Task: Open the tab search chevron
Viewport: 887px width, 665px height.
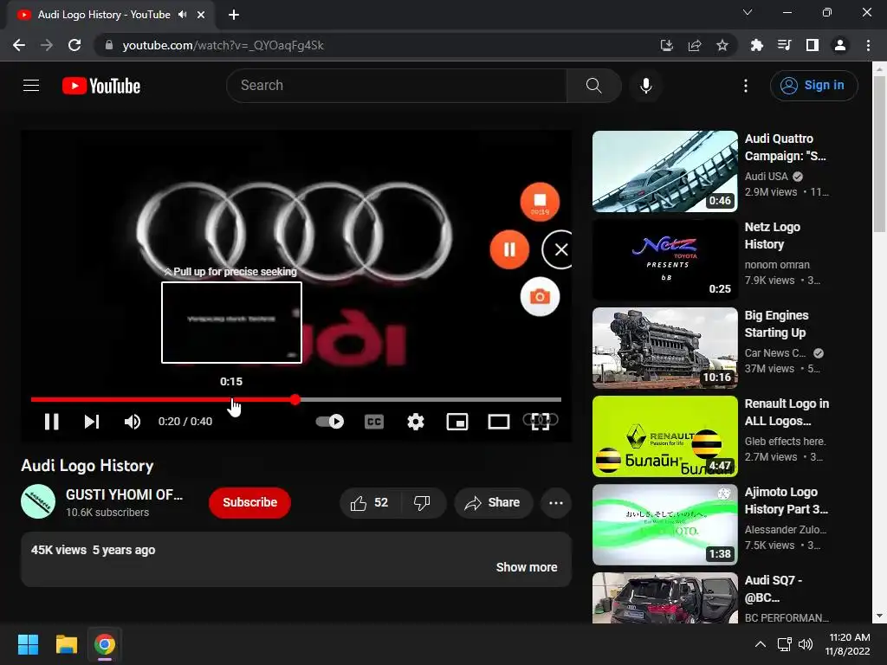Action: pos(748,12)
